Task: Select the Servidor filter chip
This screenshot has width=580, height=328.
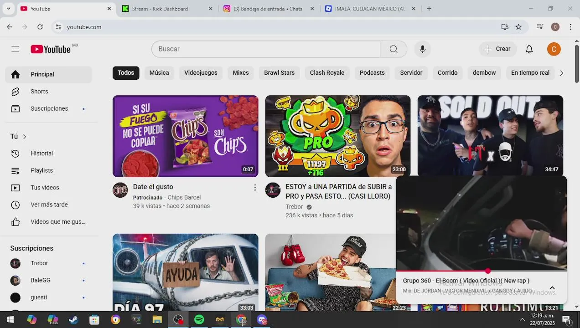Action: tap(411, 73)
